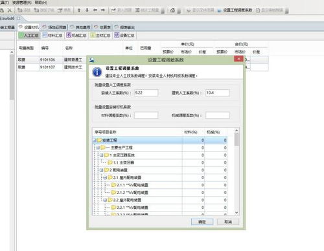The height and width of the screenshot is (251, 324).
Task: Click the blue info icon in dialog
Action: (x=97, y=72)
